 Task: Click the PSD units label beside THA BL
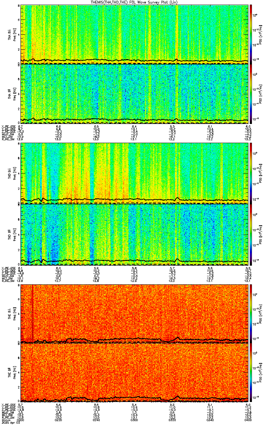tap(261, 34)
